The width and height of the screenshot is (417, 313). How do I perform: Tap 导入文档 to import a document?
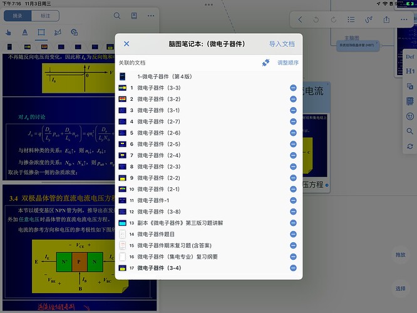[x=282, y=44]
